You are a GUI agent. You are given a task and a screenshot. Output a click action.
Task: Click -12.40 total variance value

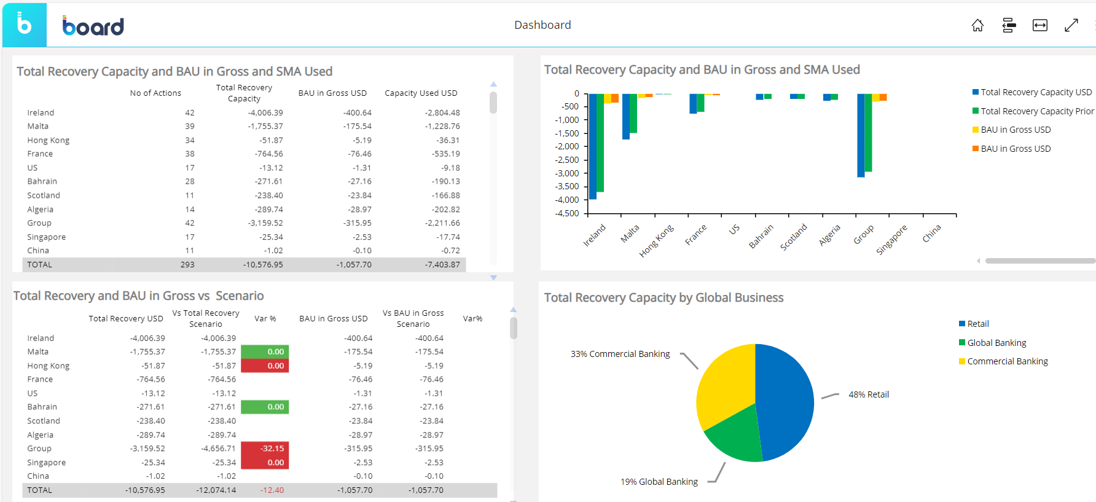pos(272,490)
